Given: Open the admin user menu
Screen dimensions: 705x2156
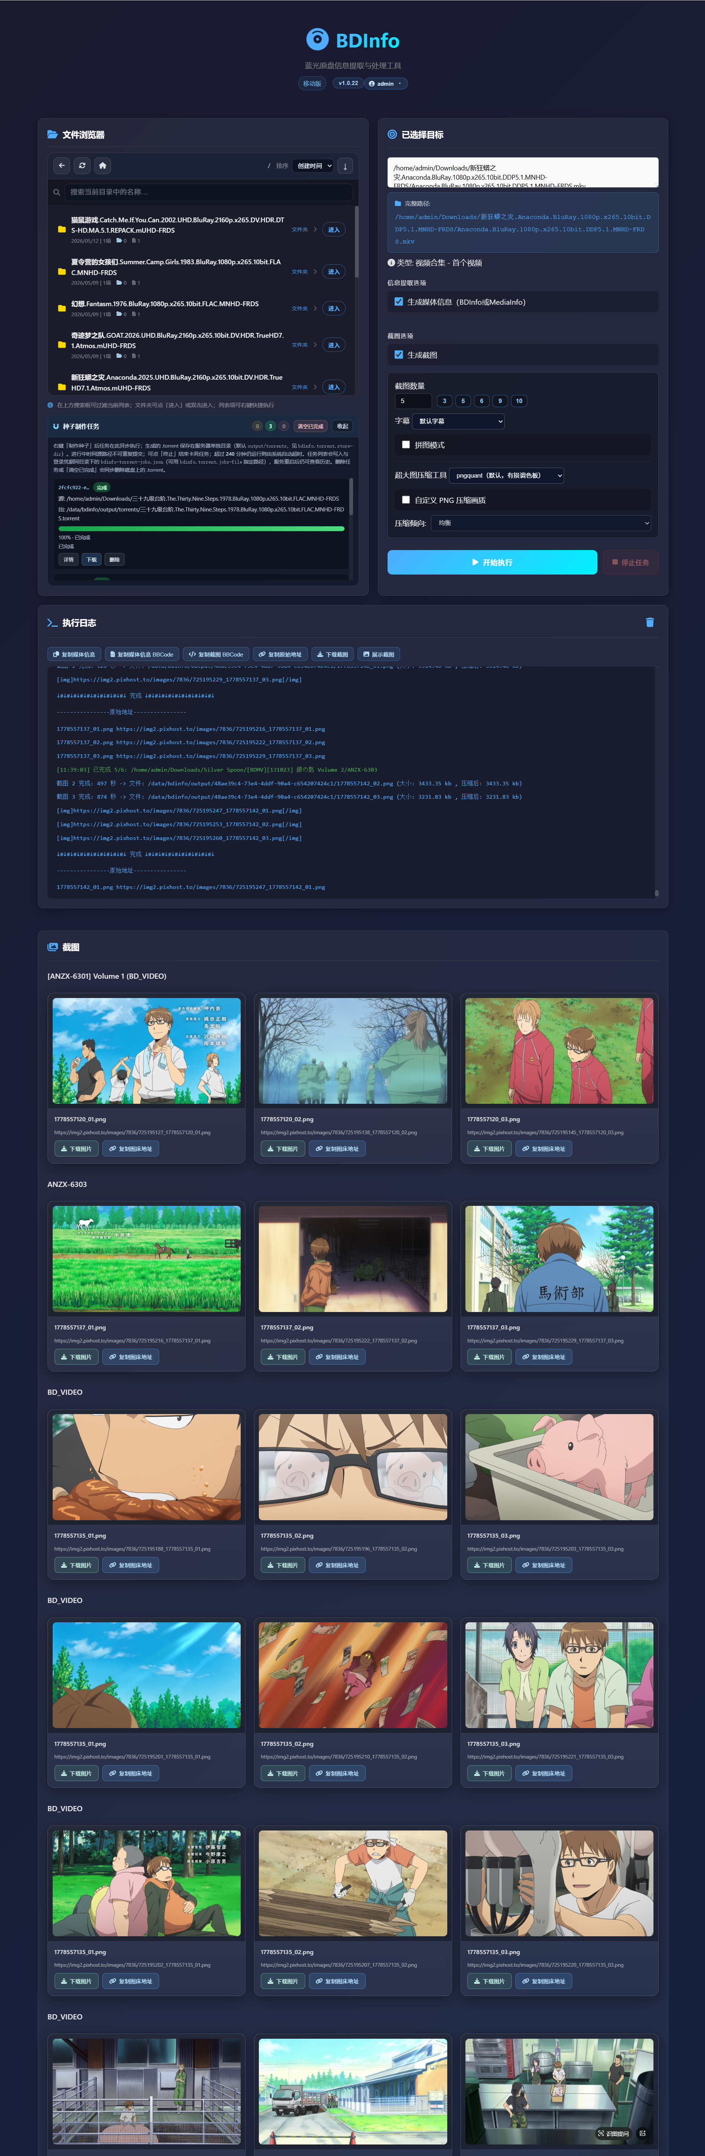Looking at the screenshot, I should (386, 84).
